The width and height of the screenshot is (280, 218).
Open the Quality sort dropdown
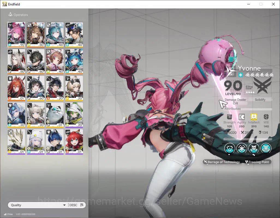(38, 205)
